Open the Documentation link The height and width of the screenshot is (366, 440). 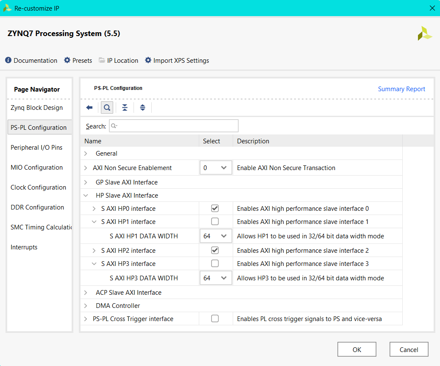35,60
